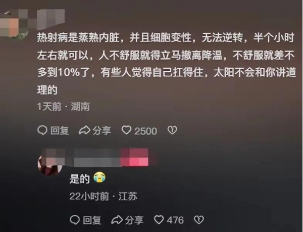Like the 是的 reply showing 476 likes
The width and height of the screenshot is (303, 232).
pyautogui.click(x=159, y=220)
